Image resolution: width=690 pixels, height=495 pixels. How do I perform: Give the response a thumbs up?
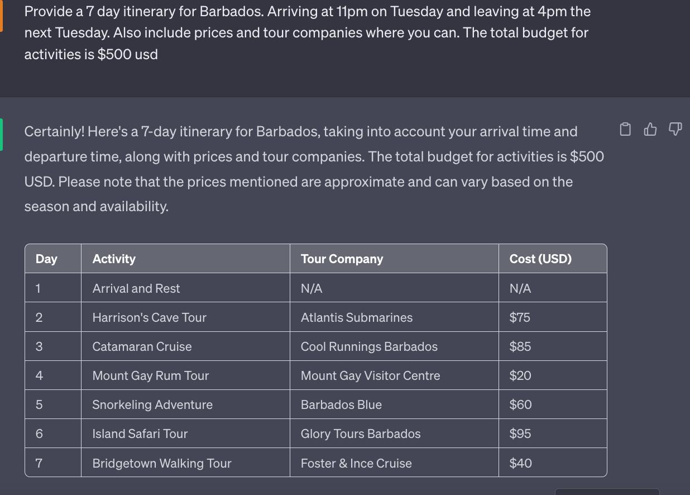pyautogui.click(x=650, y=130)
